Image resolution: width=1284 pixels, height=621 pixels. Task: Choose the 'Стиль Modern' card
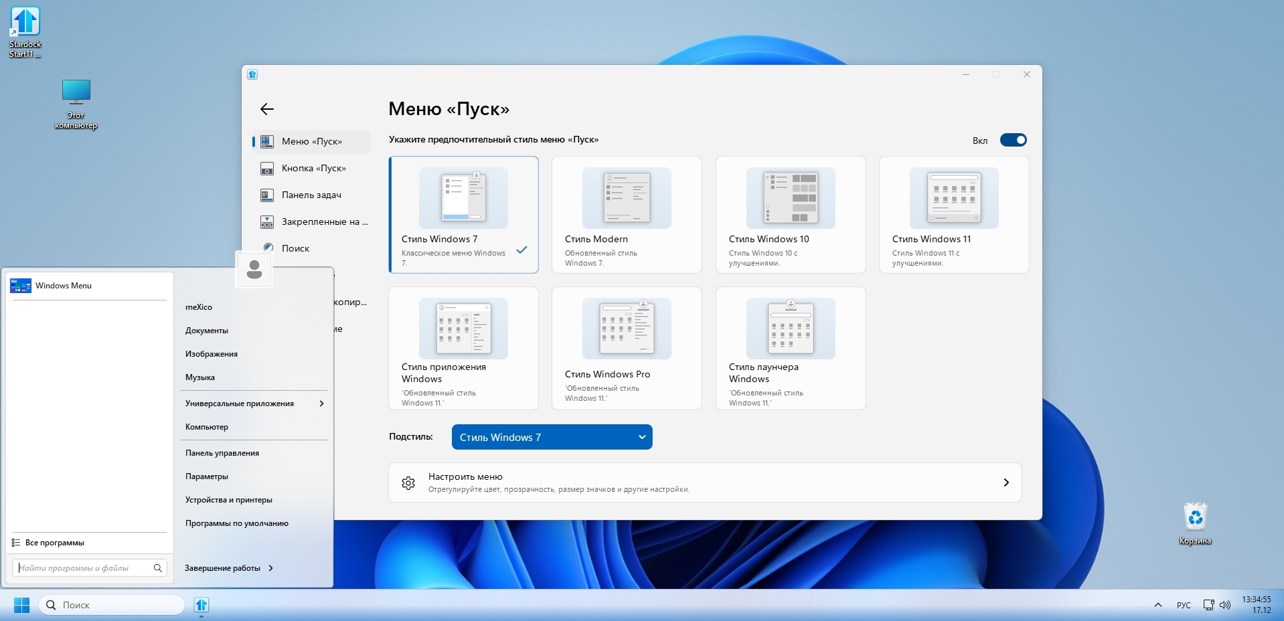(627, 215)
